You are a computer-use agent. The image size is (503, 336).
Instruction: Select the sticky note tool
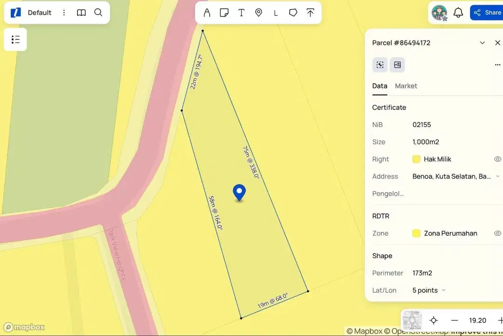224,13
